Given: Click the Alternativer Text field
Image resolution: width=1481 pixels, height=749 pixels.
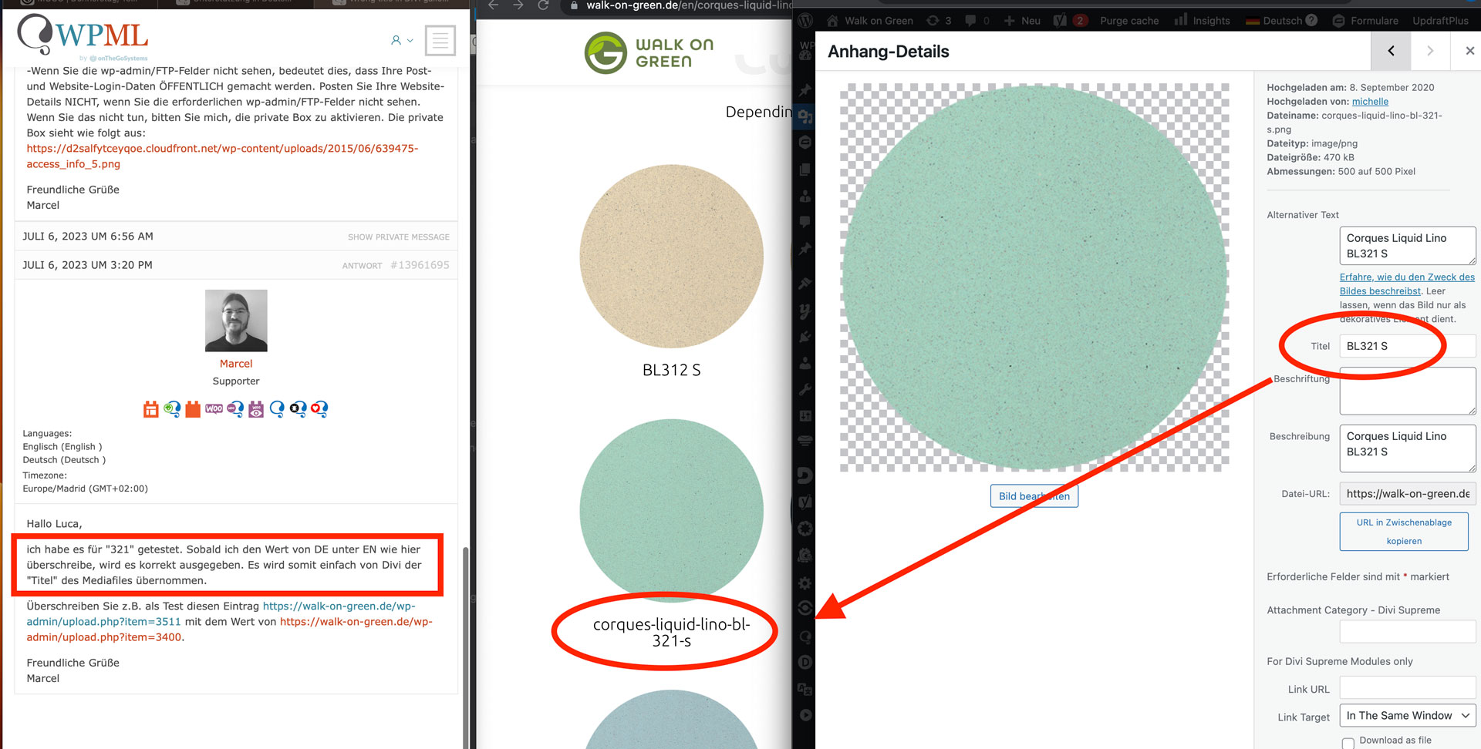Looking at the screenshot, I should [1408, 246].
